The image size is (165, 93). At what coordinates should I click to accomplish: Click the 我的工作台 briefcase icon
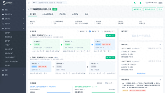click(3, 14)
